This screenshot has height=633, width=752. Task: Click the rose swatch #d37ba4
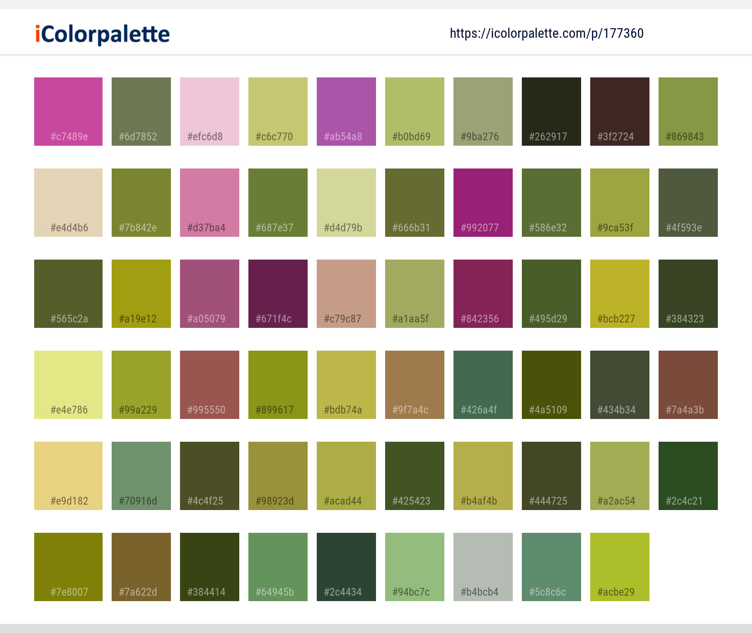209,202
